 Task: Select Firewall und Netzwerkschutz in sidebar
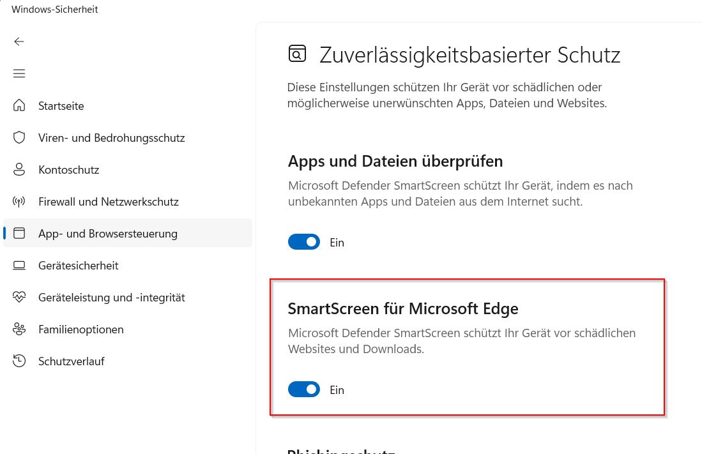point(108,202)
